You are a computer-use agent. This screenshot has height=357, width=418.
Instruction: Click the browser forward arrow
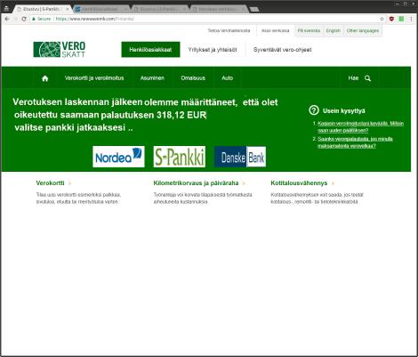[15, 19]
